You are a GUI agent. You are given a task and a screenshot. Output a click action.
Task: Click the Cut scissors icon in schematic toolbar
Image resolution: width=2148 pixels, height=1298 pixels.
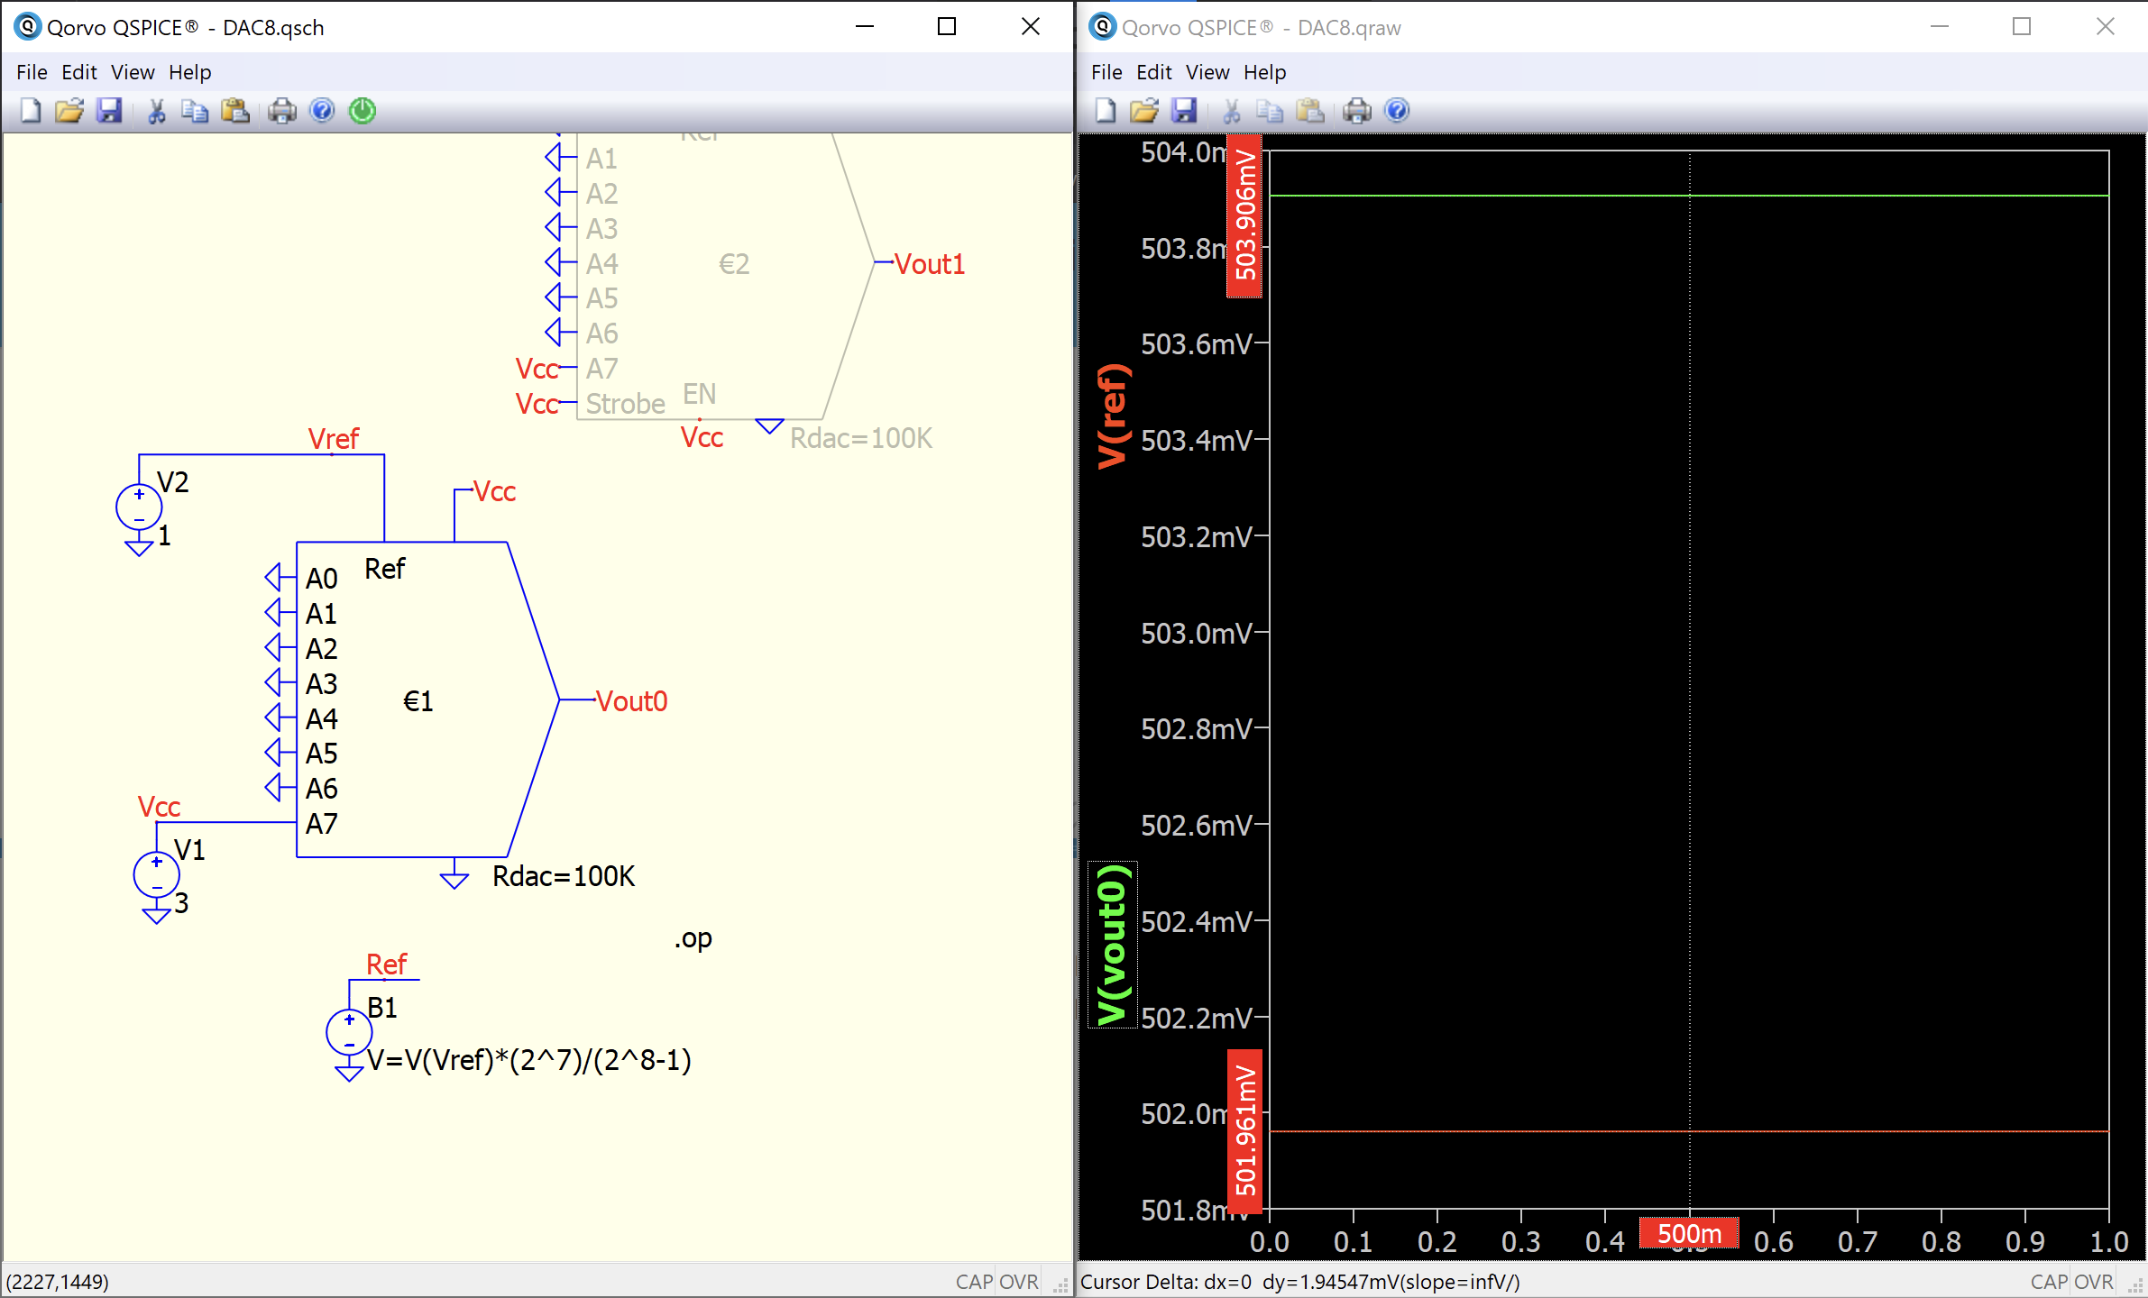coord(156,111)
